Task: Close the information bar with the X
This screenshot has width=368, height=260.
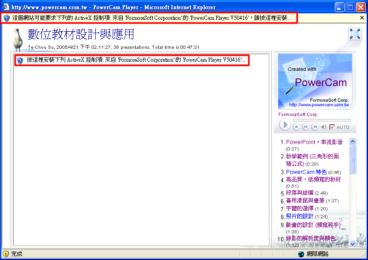Action: coord(362,18)
